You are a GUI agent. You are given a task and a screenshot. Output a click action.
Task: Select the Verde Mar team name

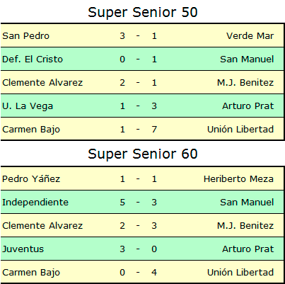point(250,36)
